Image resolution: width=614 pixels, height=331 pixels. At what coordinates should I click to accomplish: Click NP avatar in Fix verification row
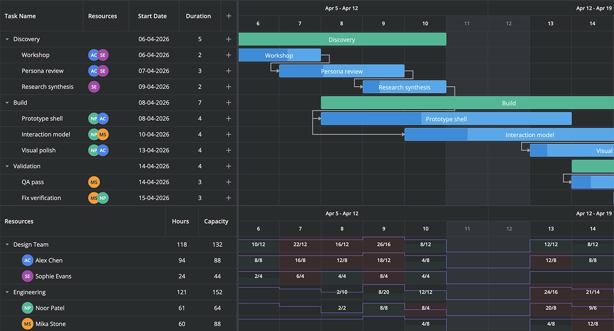point(103,198)
